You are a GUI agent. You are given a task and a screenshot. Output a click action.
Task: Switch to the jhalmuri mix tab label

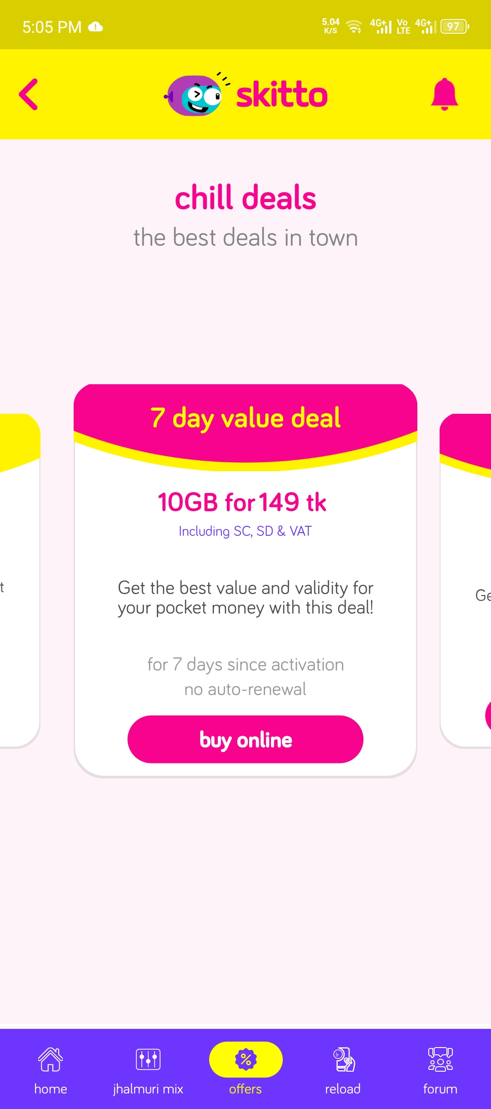[148, 1089]
